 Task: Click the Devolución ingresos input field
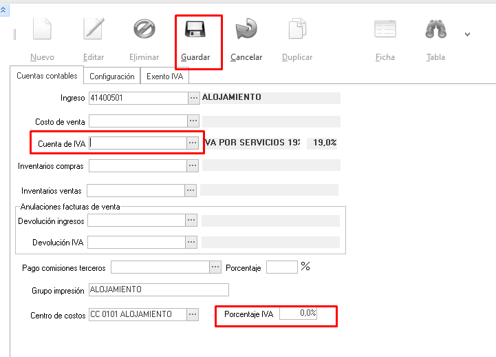coord(136,221)
